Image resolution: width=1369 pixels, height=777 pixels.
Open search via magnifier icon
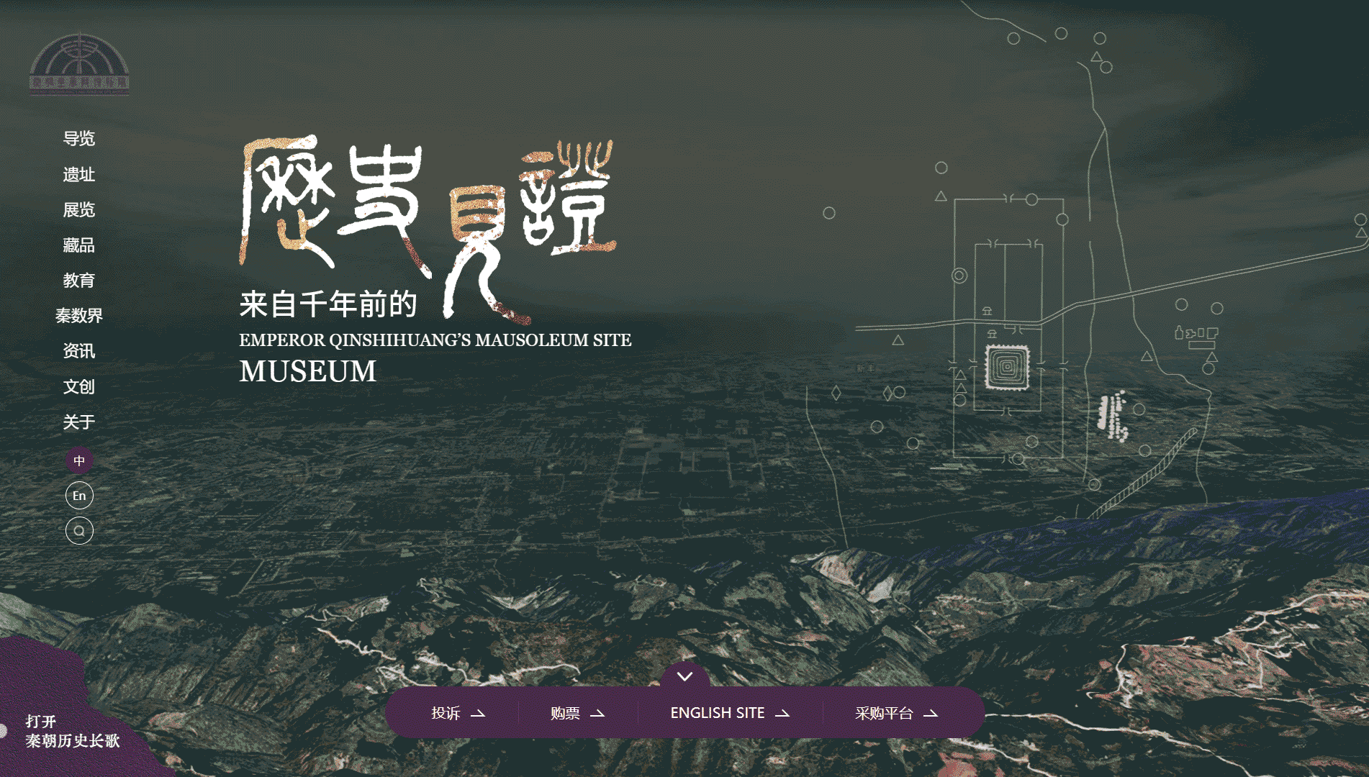tap(79, 531)
